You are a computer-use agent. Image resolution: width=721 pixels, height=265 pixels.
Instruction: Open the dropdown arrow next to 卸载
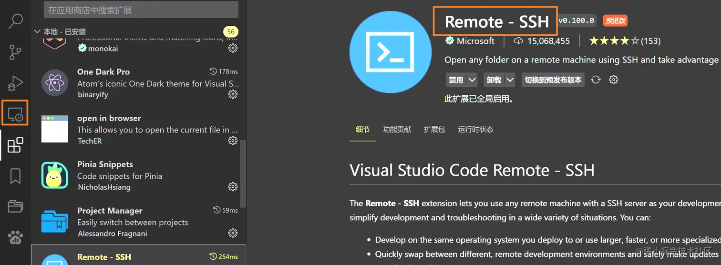pyautogui.click(x=510, y=80)
